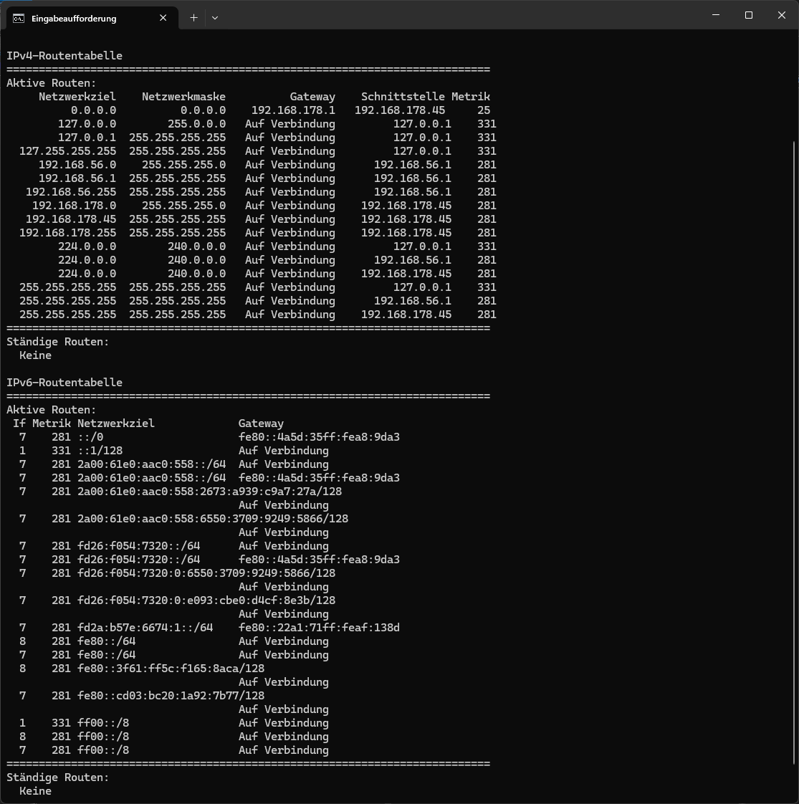Click the IPv6 default route ::/0

90,437
